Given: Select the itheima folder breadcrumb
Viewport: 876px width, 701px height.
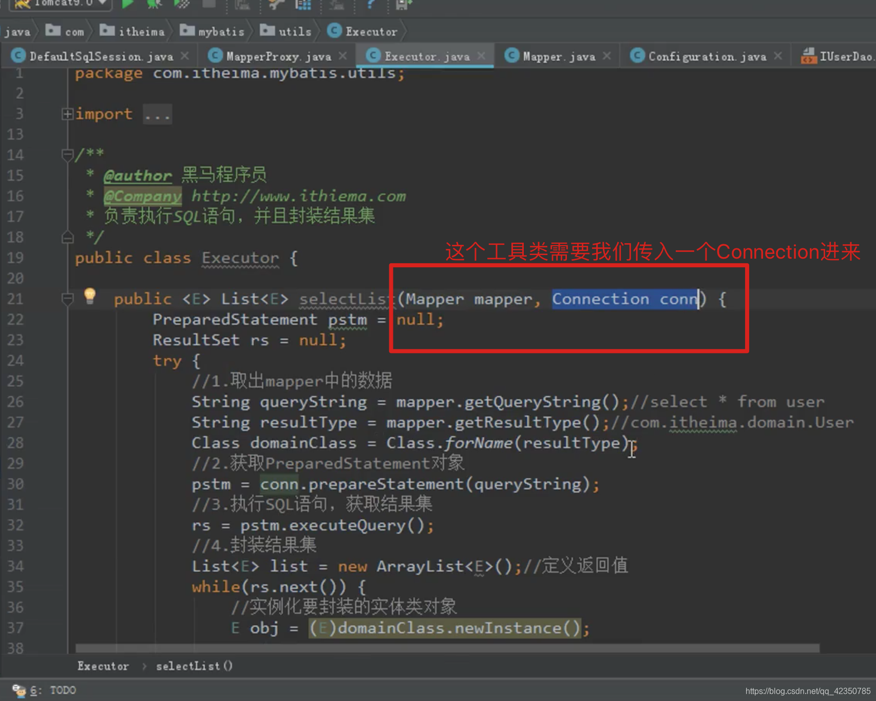Looking at the screenshot, I should 132,31.
